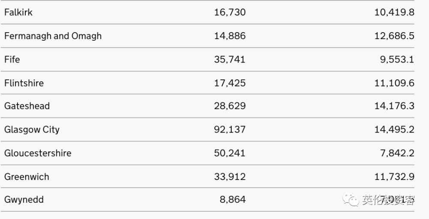Select the Gwynedd row name
429x219 pixels.
pyautogui.click(x=24, y=200)
